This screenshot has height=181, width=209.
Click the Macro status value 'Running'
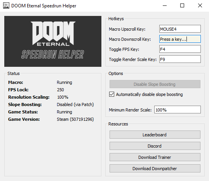(64, 82)
